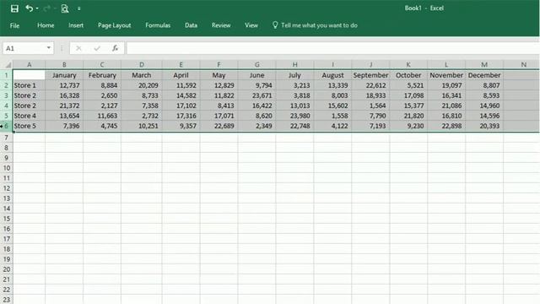Click the December header cell
This screenshot has width=540, height=304.
pos(484,75)
